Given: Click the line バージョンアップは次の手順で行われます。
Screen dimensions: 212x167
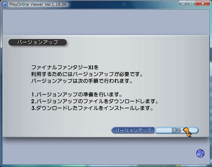Looking at the screenshot, I should 82,81.
